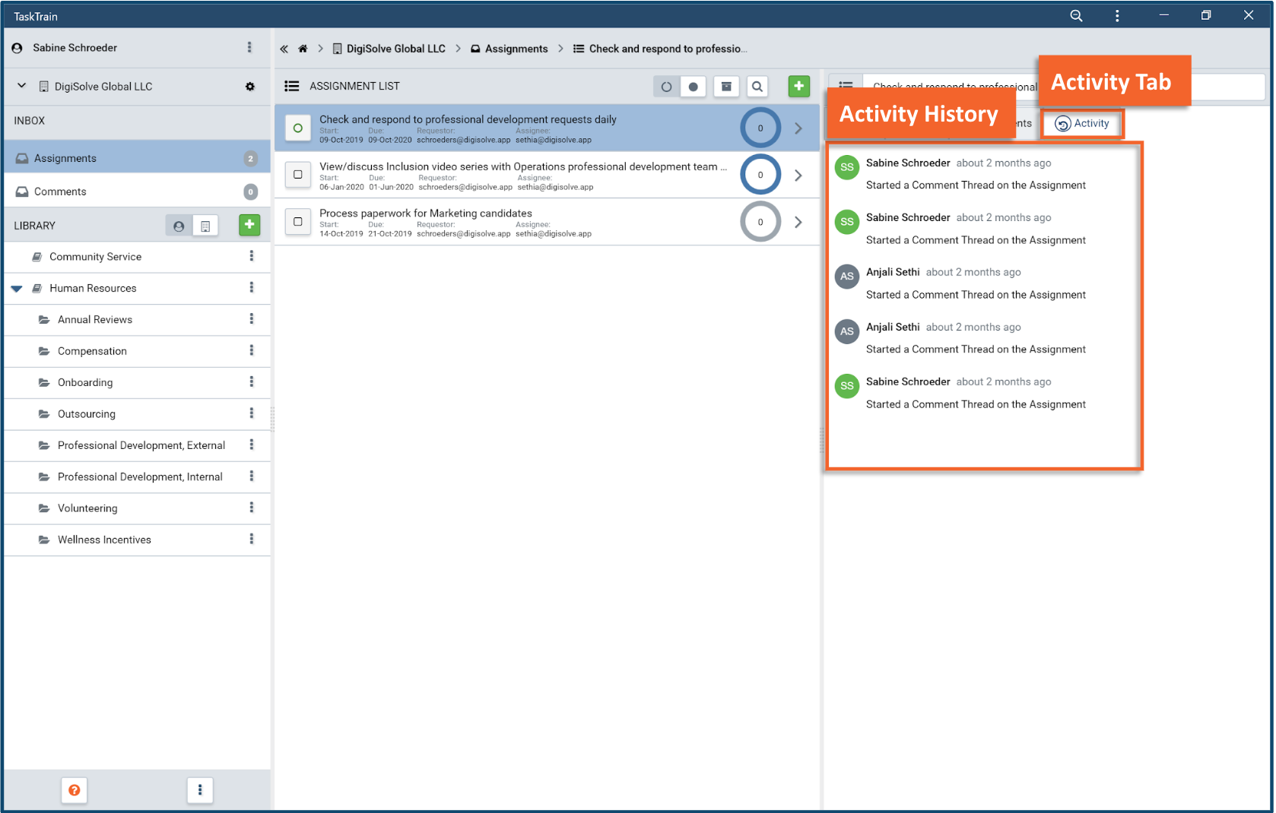Screen dimensions: 1276x813
Task: Open the orange help question mark icon
Action: (75, 790)
